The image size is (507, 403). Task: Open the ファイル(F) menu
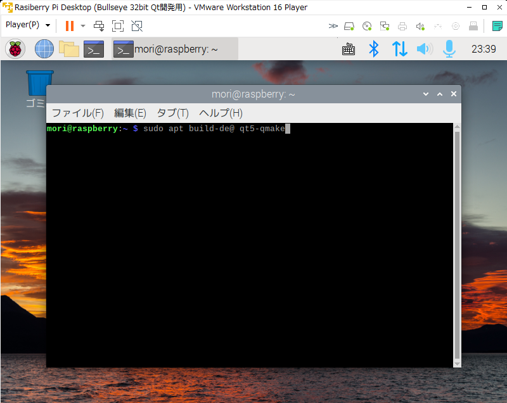[x=77, y=113]
